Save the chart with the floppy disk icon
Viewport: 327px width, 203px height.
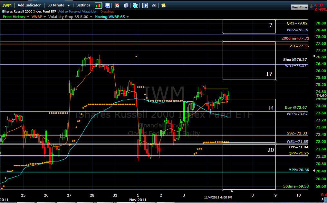click(x=107, y=5)
